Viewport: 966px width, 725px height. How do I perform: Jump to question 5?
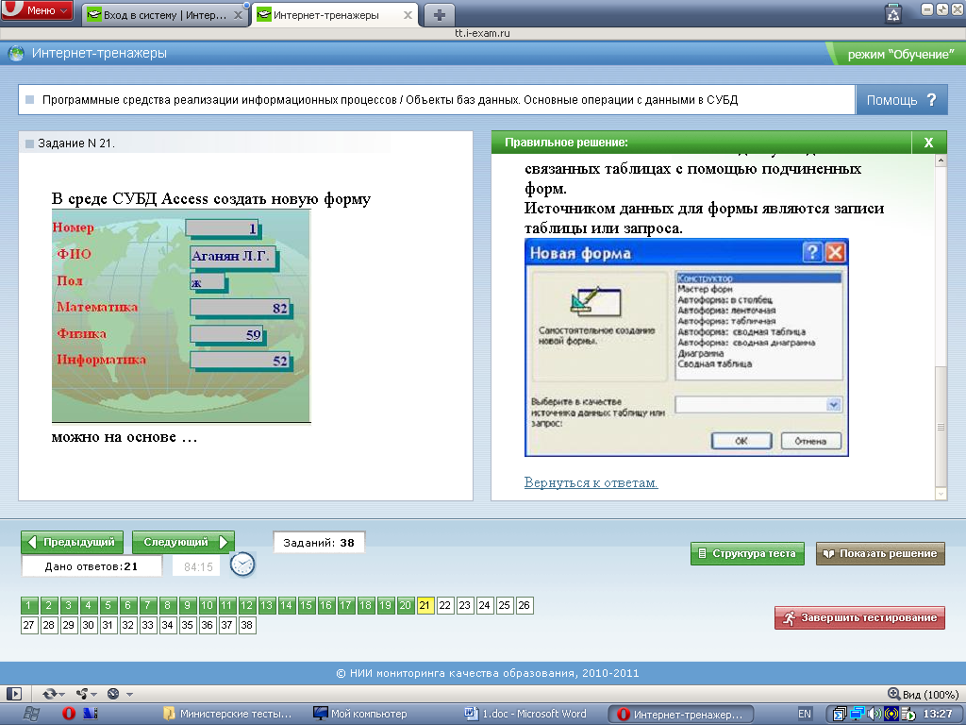108,605
